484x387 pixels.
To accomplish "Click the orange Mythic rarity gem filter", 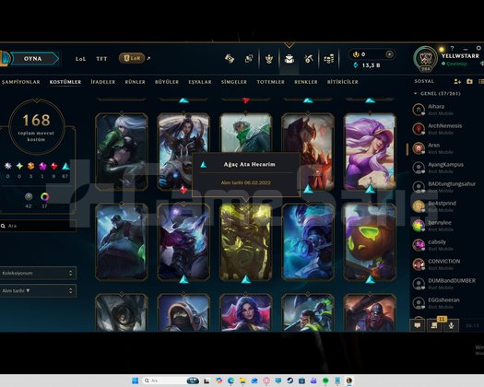I will coord(30,167).
